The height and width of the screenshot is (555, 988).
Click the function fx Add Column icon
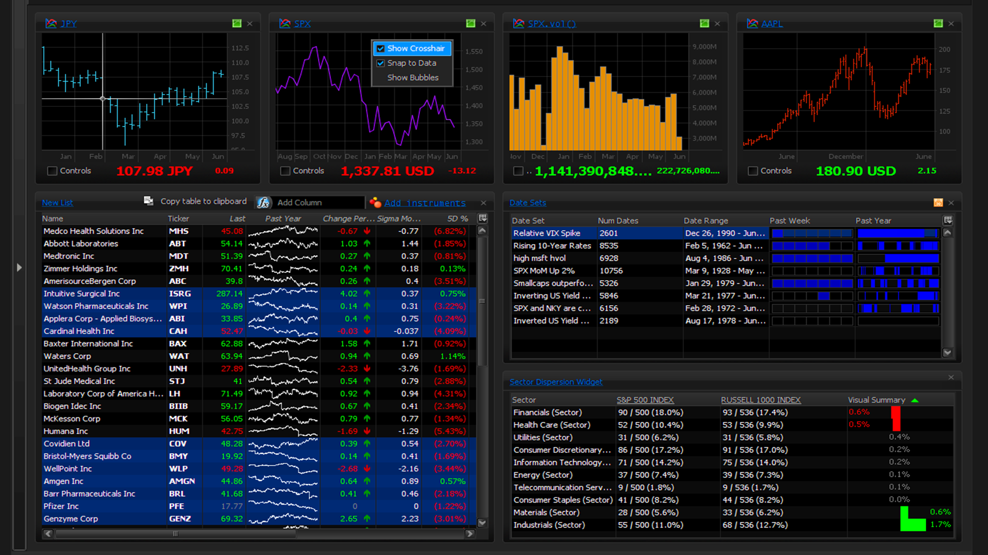263,202
